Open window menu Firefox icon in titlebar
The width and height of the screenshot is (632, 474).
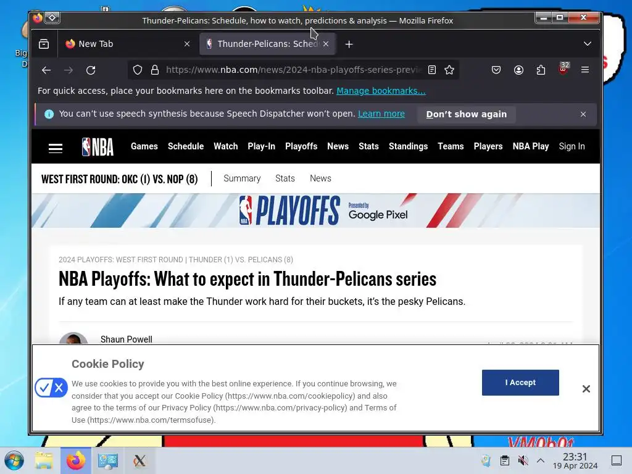[38, 18]
